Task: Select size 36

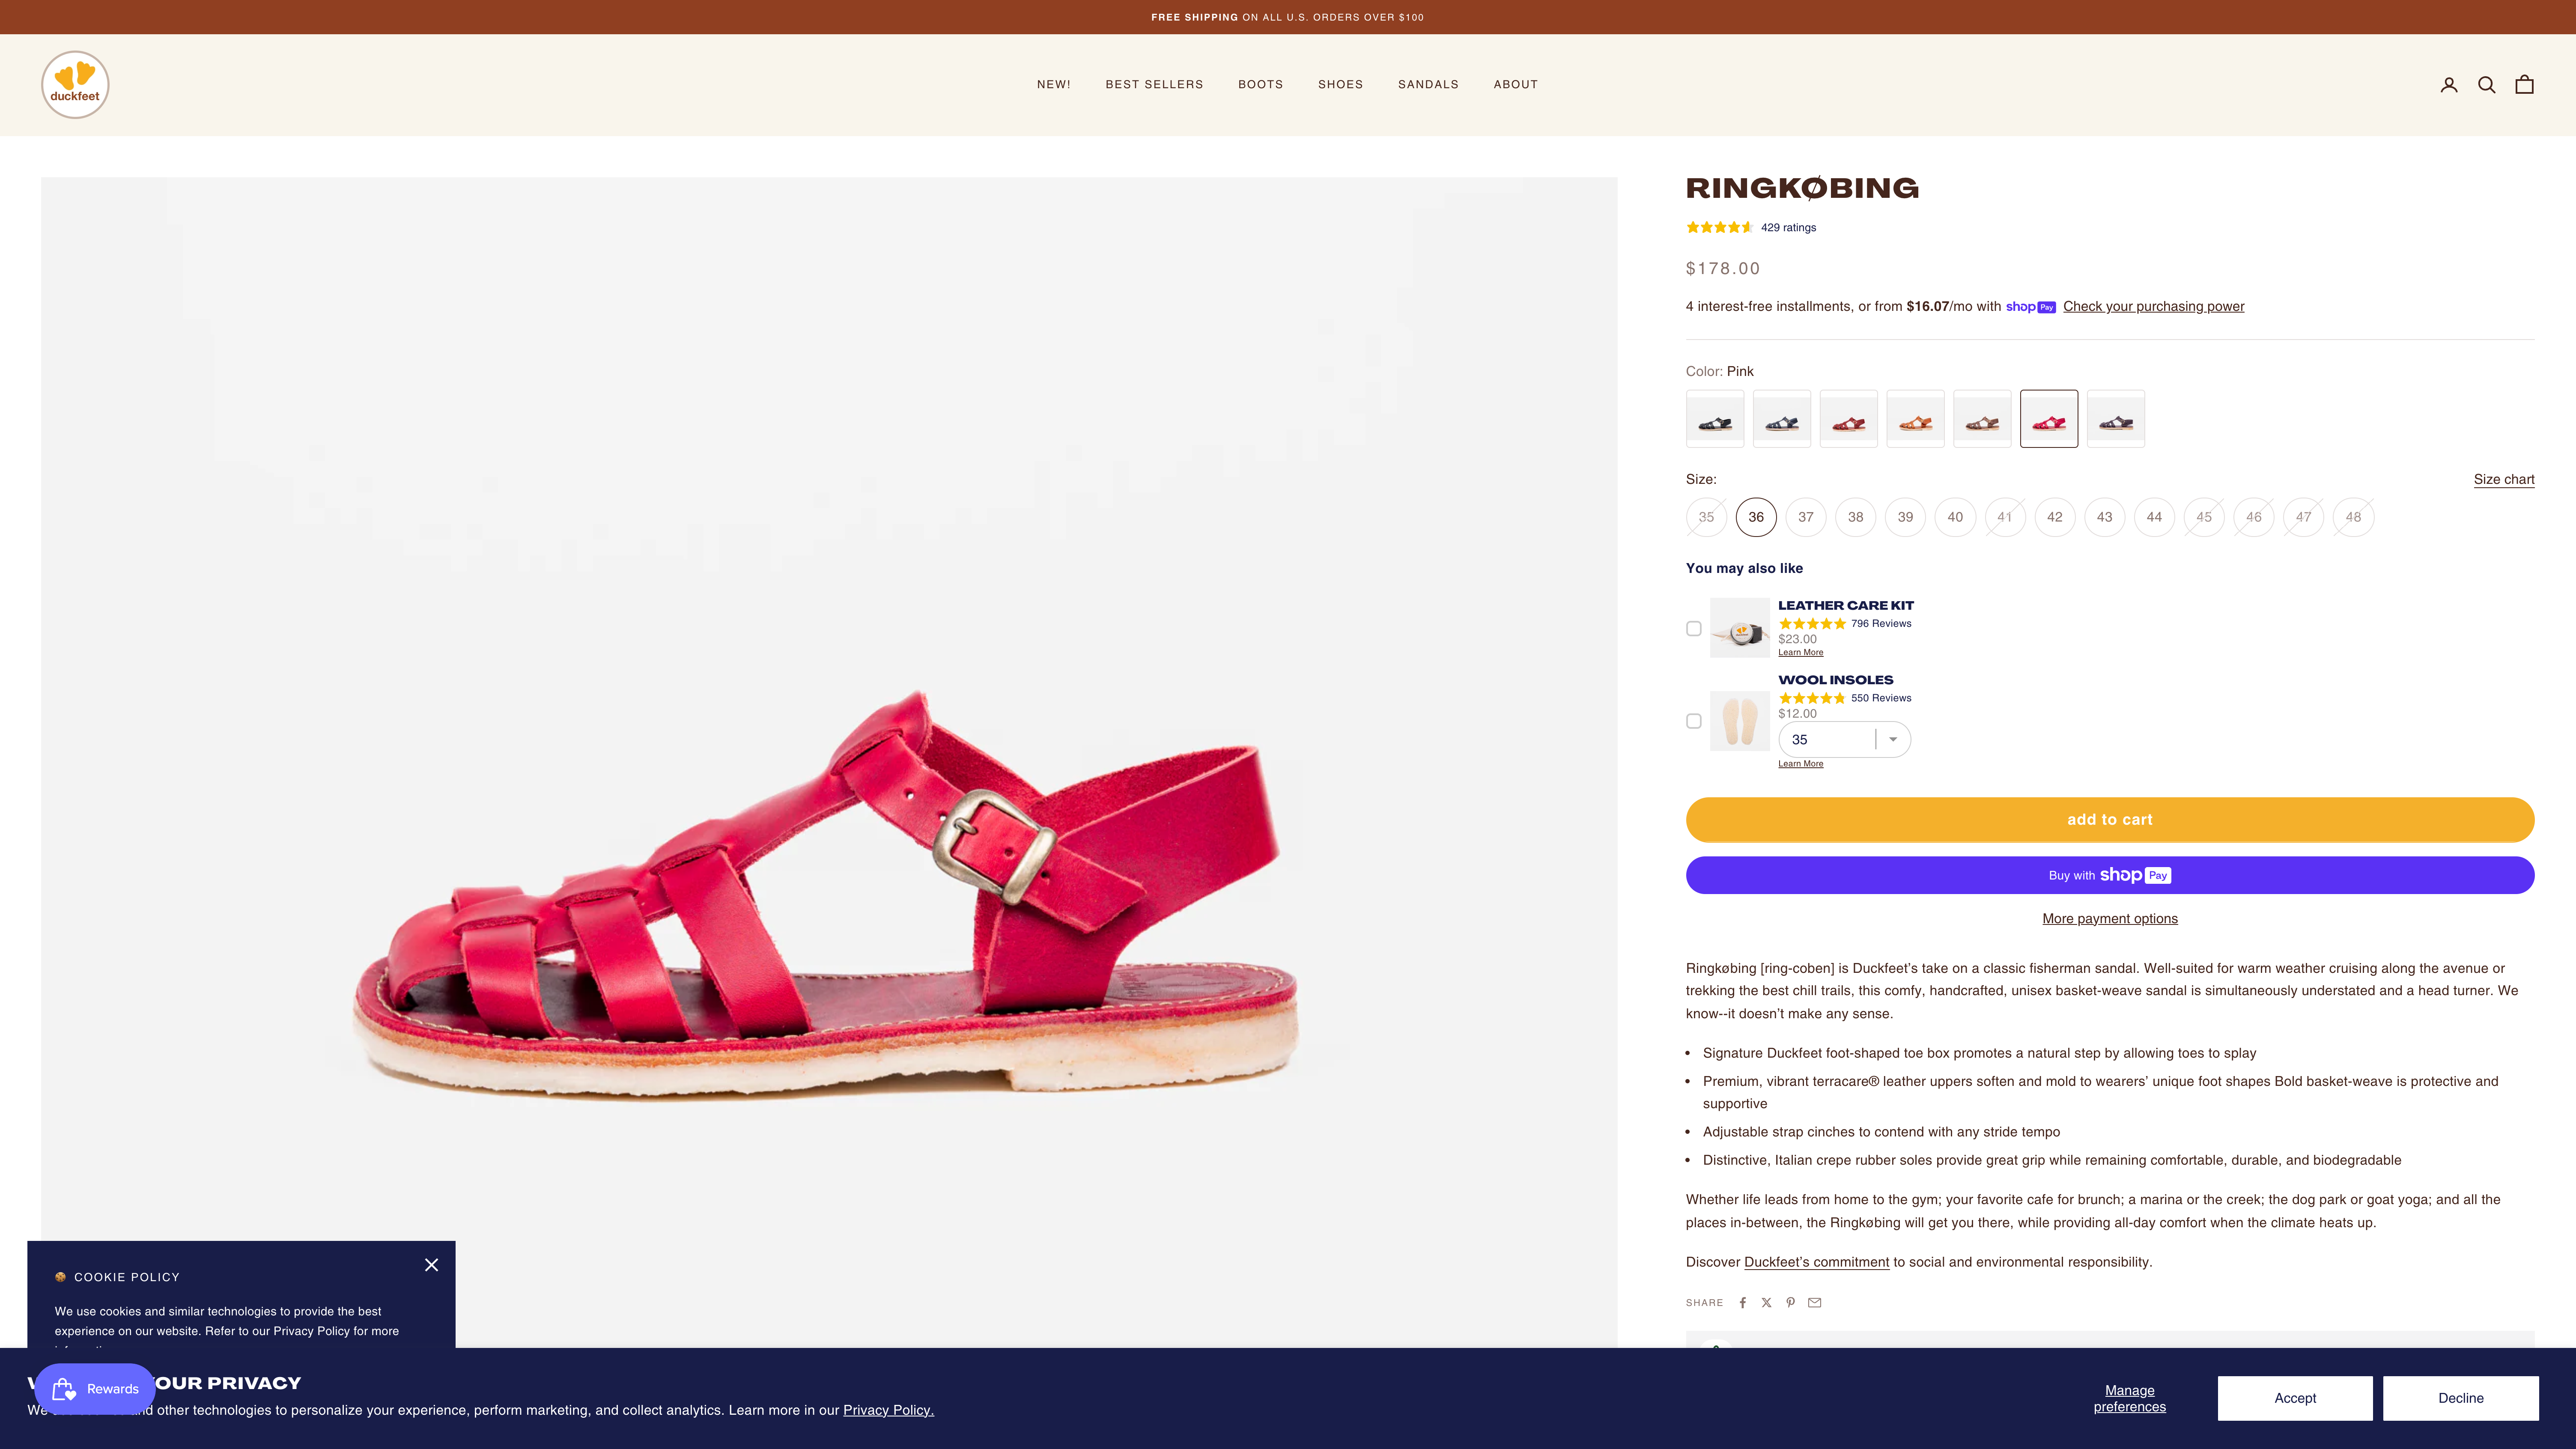Action: click(1756, 517)
